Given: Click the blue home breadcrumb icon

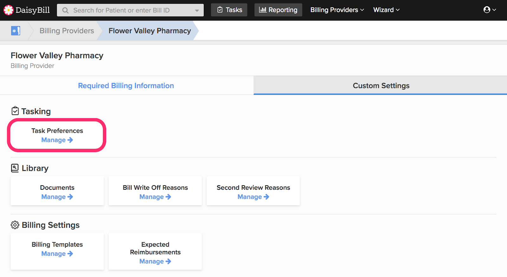Looking at the screenshot, I should coord(16,31).
